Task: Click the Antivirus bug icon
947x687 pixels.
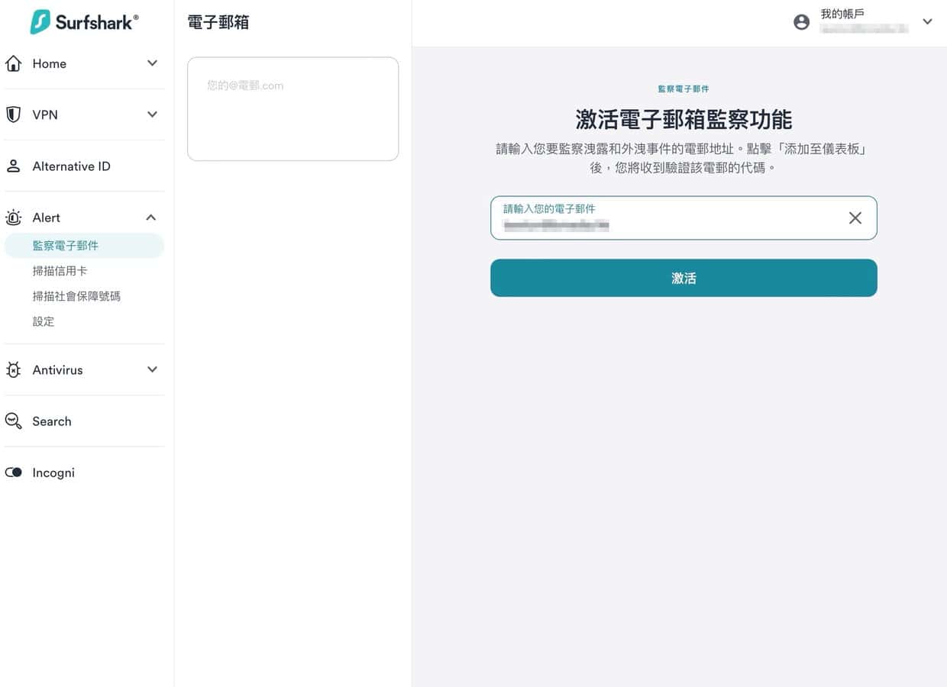Action: 14,370
